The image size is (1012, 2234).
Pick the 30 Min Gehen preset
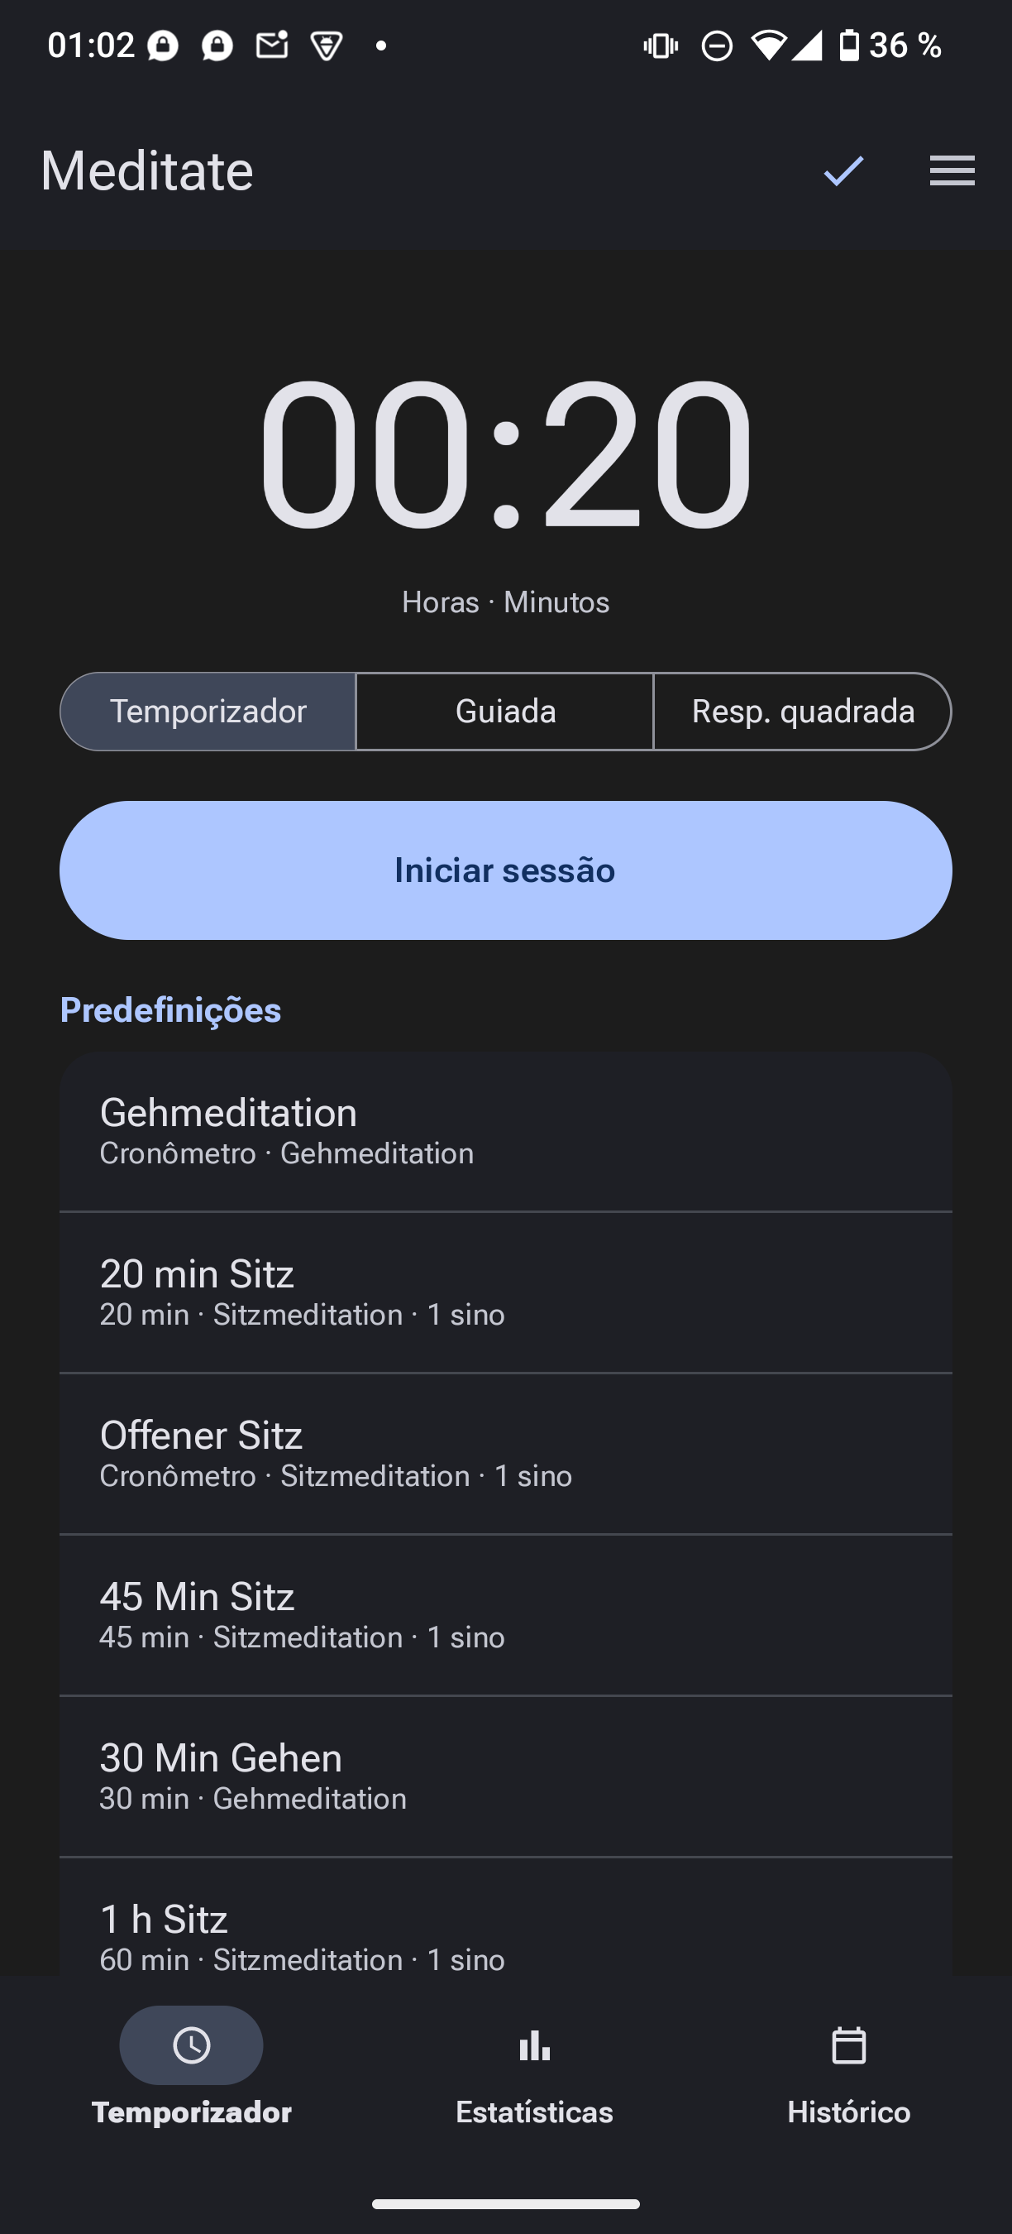tap(506, 1776)
